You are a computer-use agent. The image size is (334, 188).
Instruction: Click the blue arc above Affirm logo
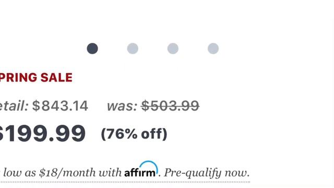coord(149,165)
